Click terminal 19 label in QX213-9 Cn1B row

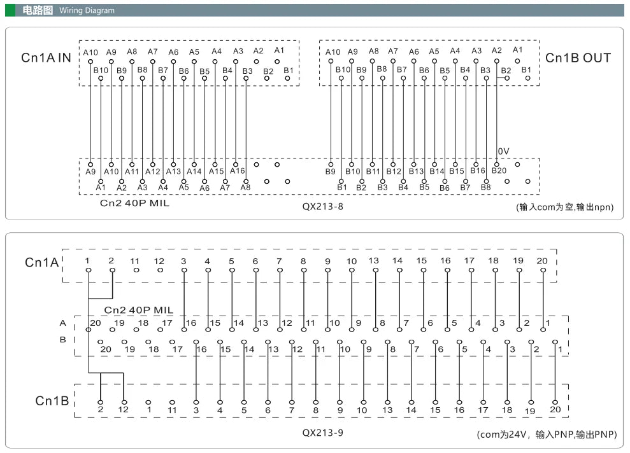(530, 411)
